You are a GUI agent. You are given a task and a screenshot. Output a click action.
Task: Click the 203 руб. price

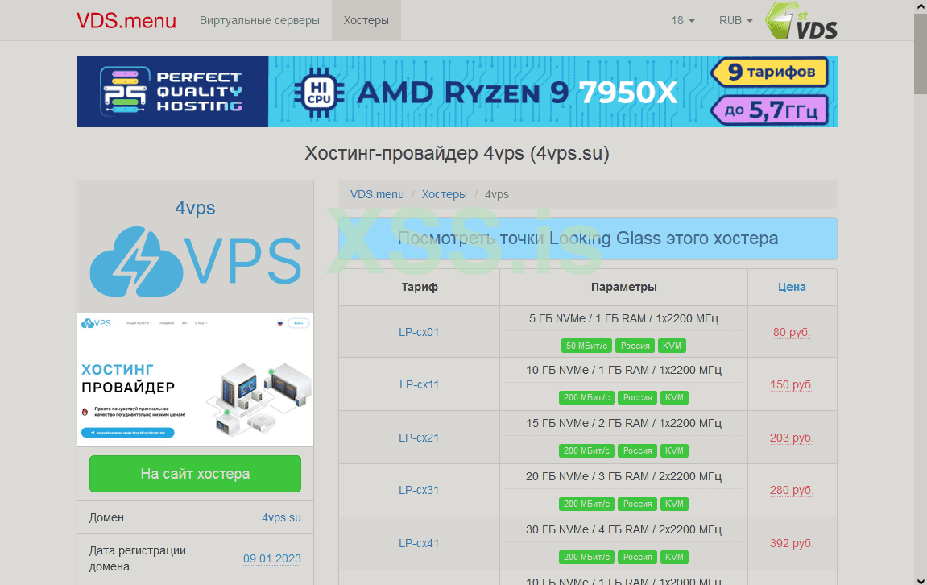792,438
